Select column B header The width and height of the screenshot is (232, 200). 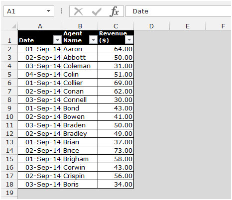pyautogui.click(x=80, y=26)
